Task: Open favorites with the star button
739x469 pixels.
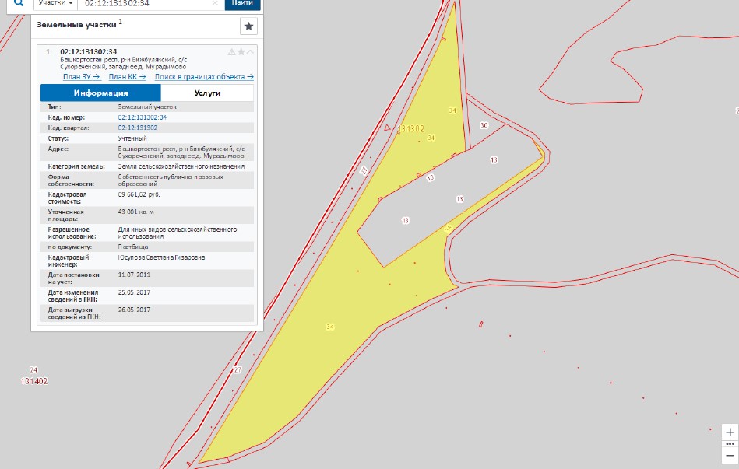Action: coord(248,26)
